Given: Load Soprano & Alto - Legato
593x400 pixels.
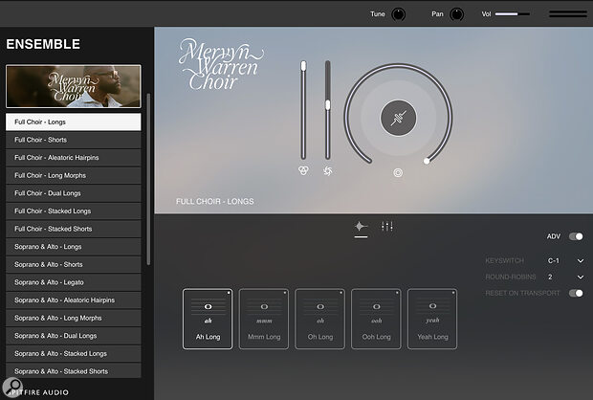Looking at the screenshot, I should tap(74, 282).
